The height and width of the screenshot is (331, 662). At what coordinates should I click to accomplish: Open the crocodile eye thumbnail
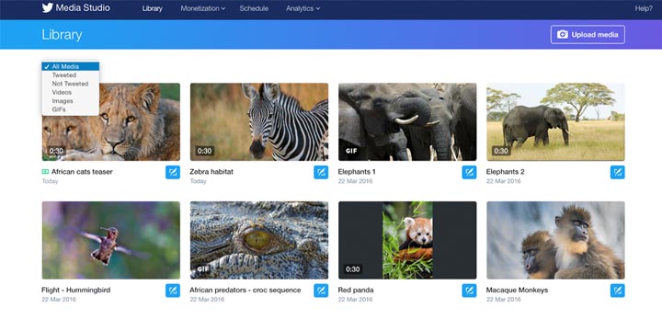pyautogui.click(x=259, y=240)
